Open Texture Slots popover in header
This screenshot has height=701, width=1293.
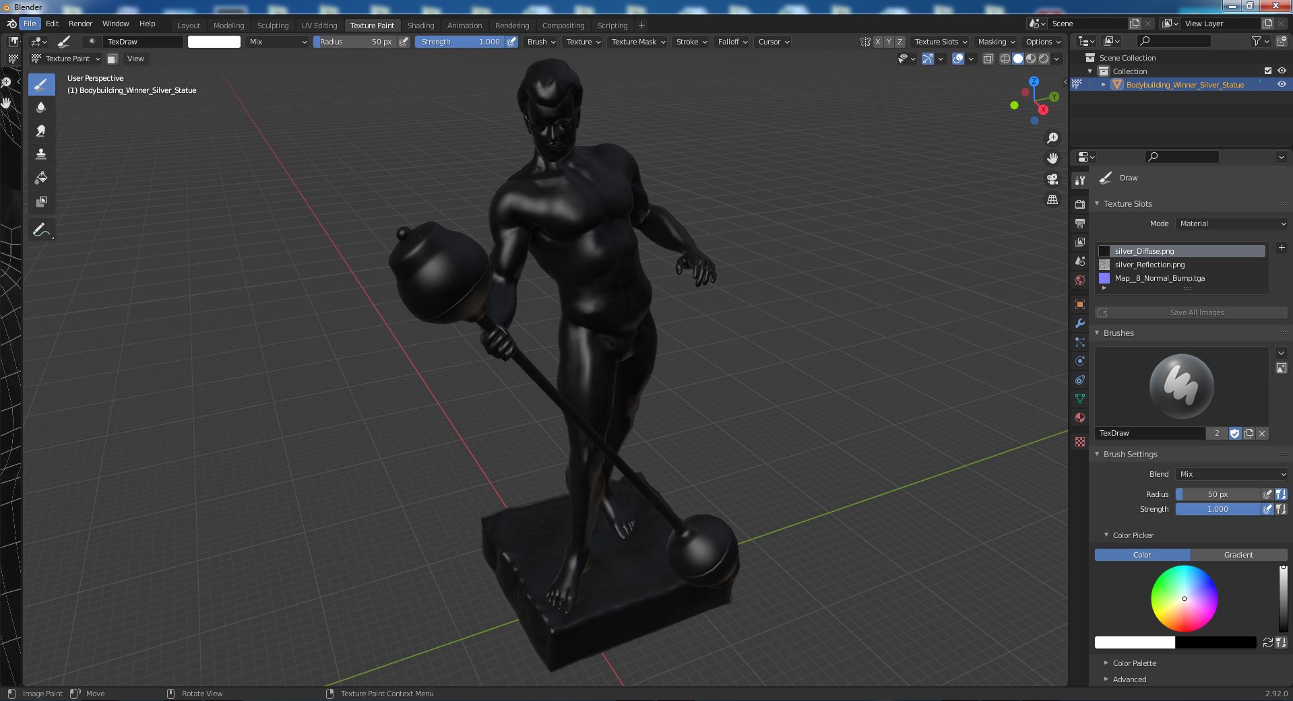click(x=941, y=42)
